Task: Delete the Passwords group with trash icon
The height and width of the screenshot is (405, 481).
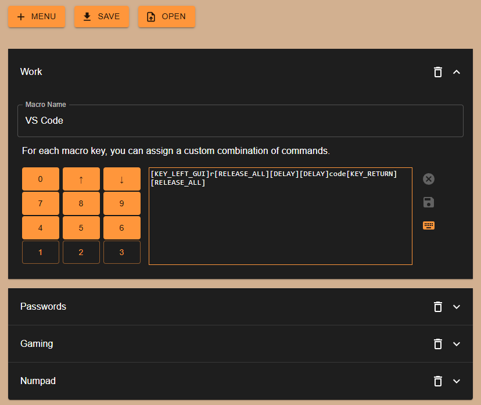Action: [x=438, y=307]
